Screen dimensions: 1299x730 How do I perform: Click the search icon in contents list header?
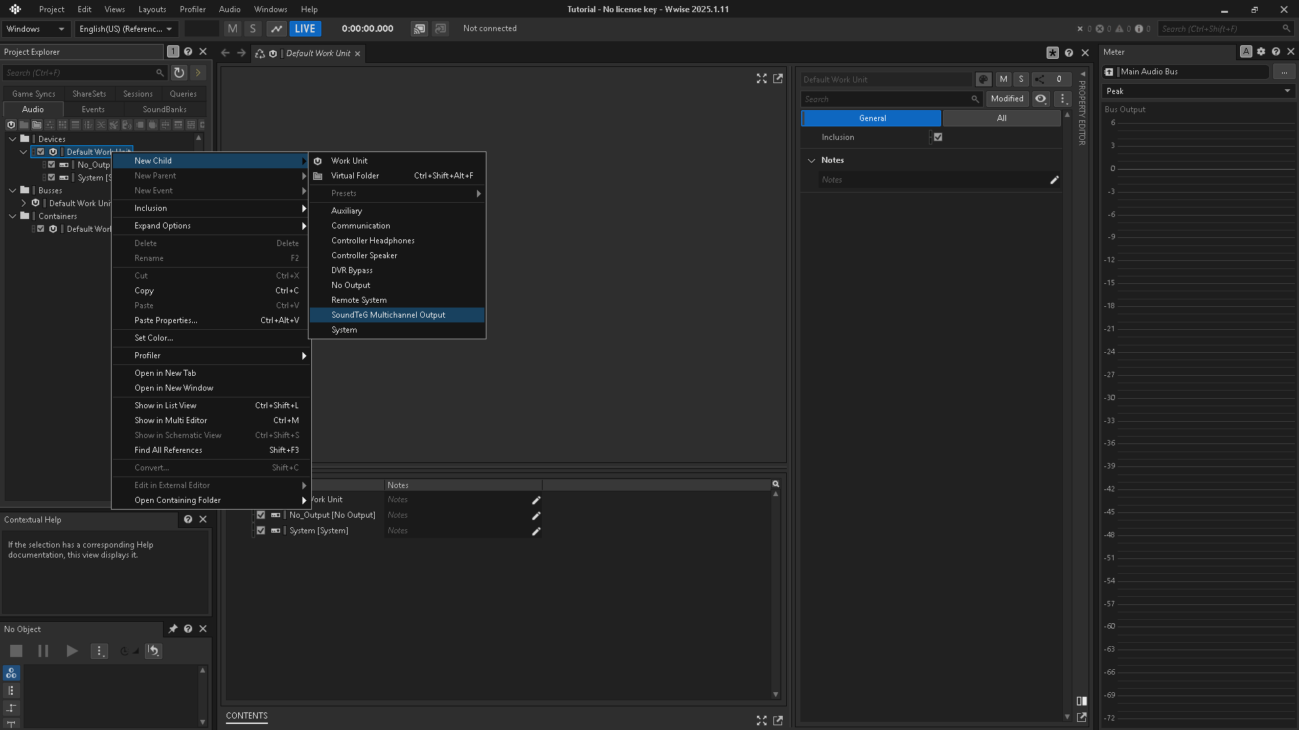[x=776, y=484]
